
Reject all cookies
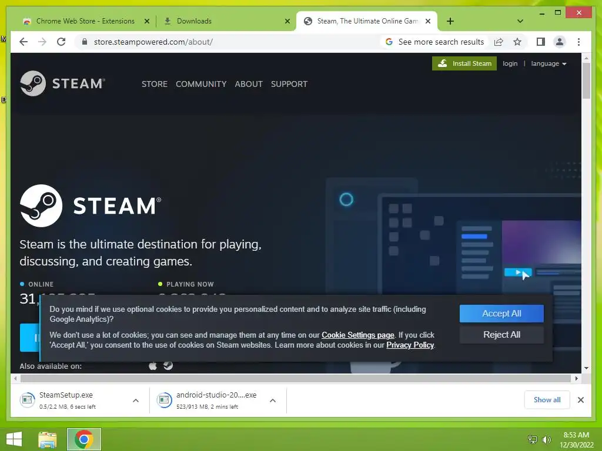point(501,334)
